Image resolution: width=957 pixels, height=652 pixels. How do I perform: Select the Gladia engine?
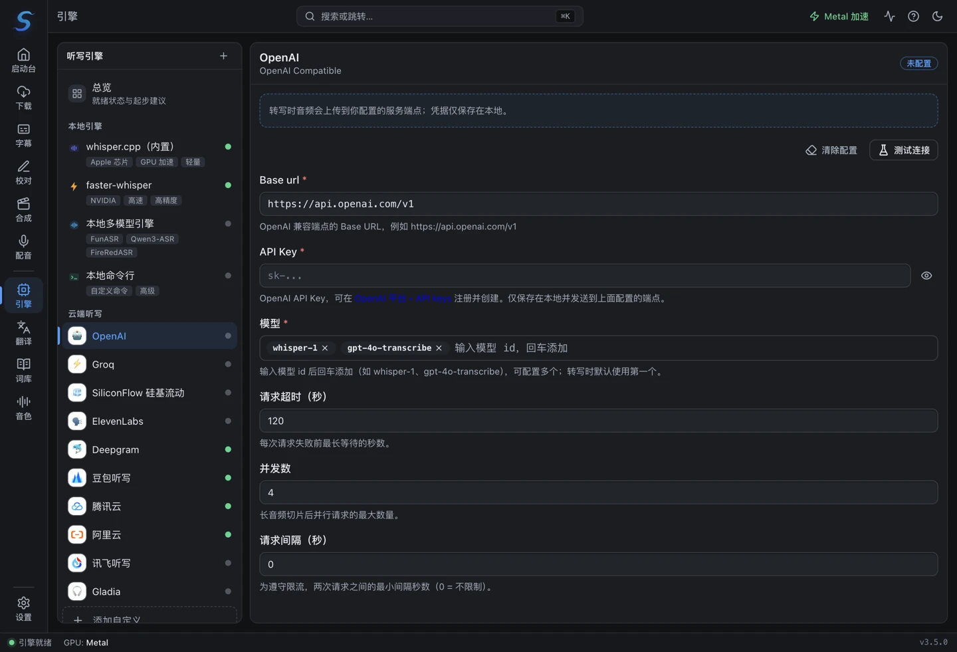[x=150, y=591]
